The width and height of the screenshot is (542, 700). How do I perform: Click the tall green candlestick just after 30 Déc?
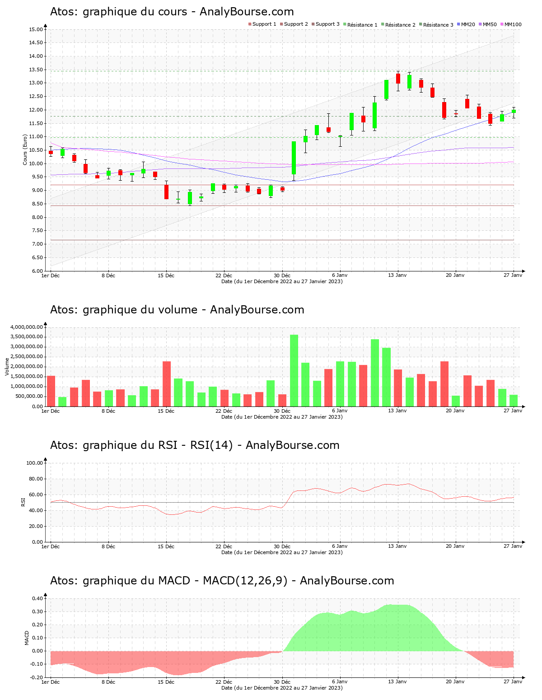[x=294, y=158]
